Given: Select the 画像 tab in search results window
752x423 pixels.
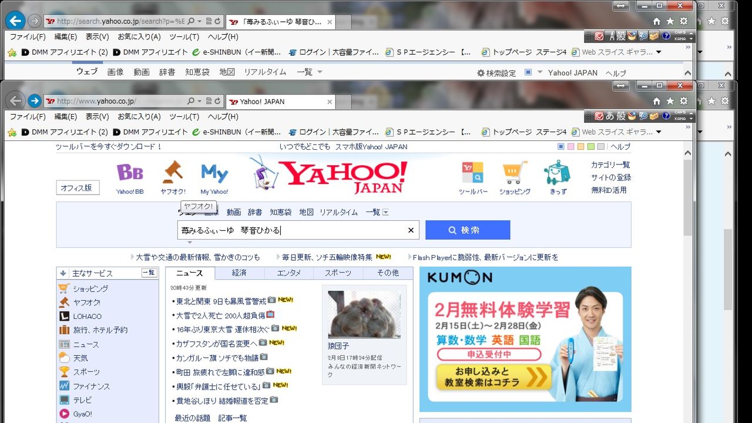Looking at the screenshot, I should click(116, 72).
